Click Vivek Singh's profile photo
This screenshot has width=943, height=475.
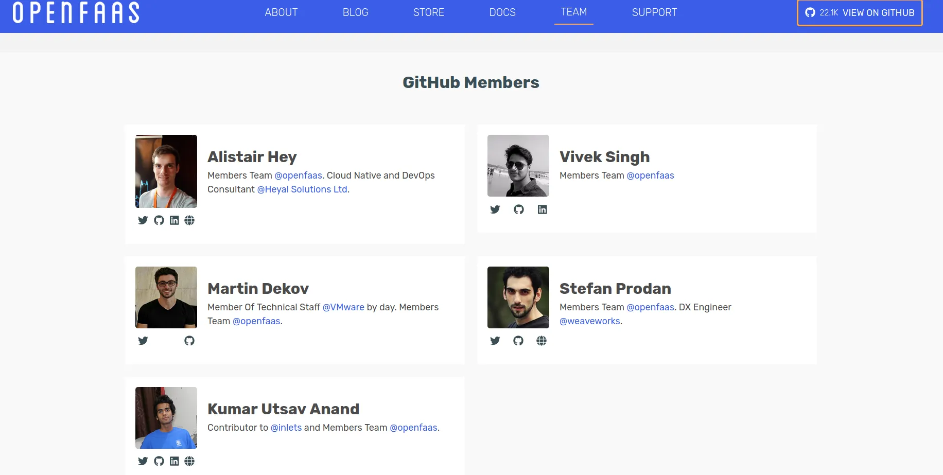(518, 166)
